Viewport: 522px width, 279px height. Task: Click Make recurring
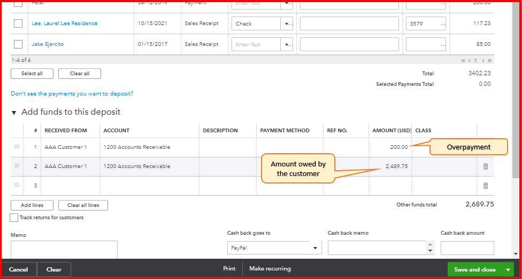tap(270, 269)
